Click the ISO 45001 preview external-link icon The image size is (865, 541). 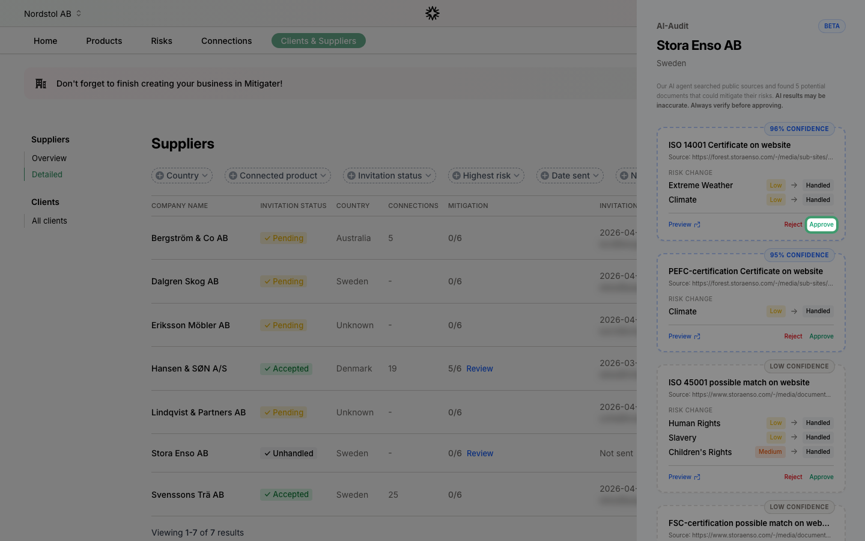coord(697,477)
